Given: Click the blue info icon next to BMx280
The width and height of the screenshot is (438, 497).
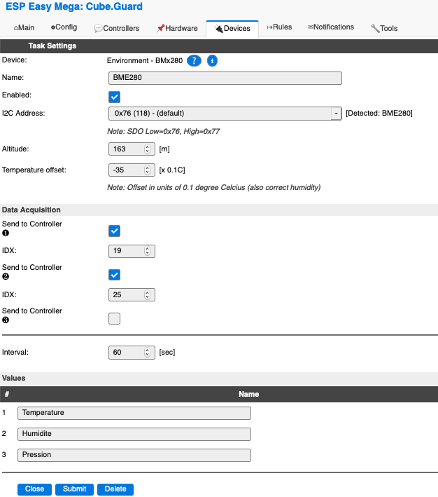Looking at the screenshot, I should (x=212, y=61).
